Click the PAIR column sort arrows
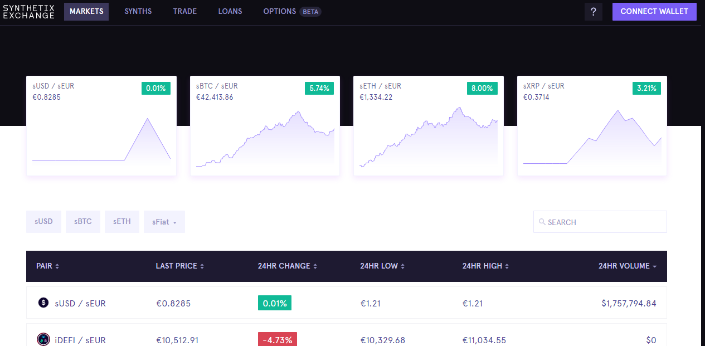The width and height of the screenshot is (705, 346). pos(58,266)
